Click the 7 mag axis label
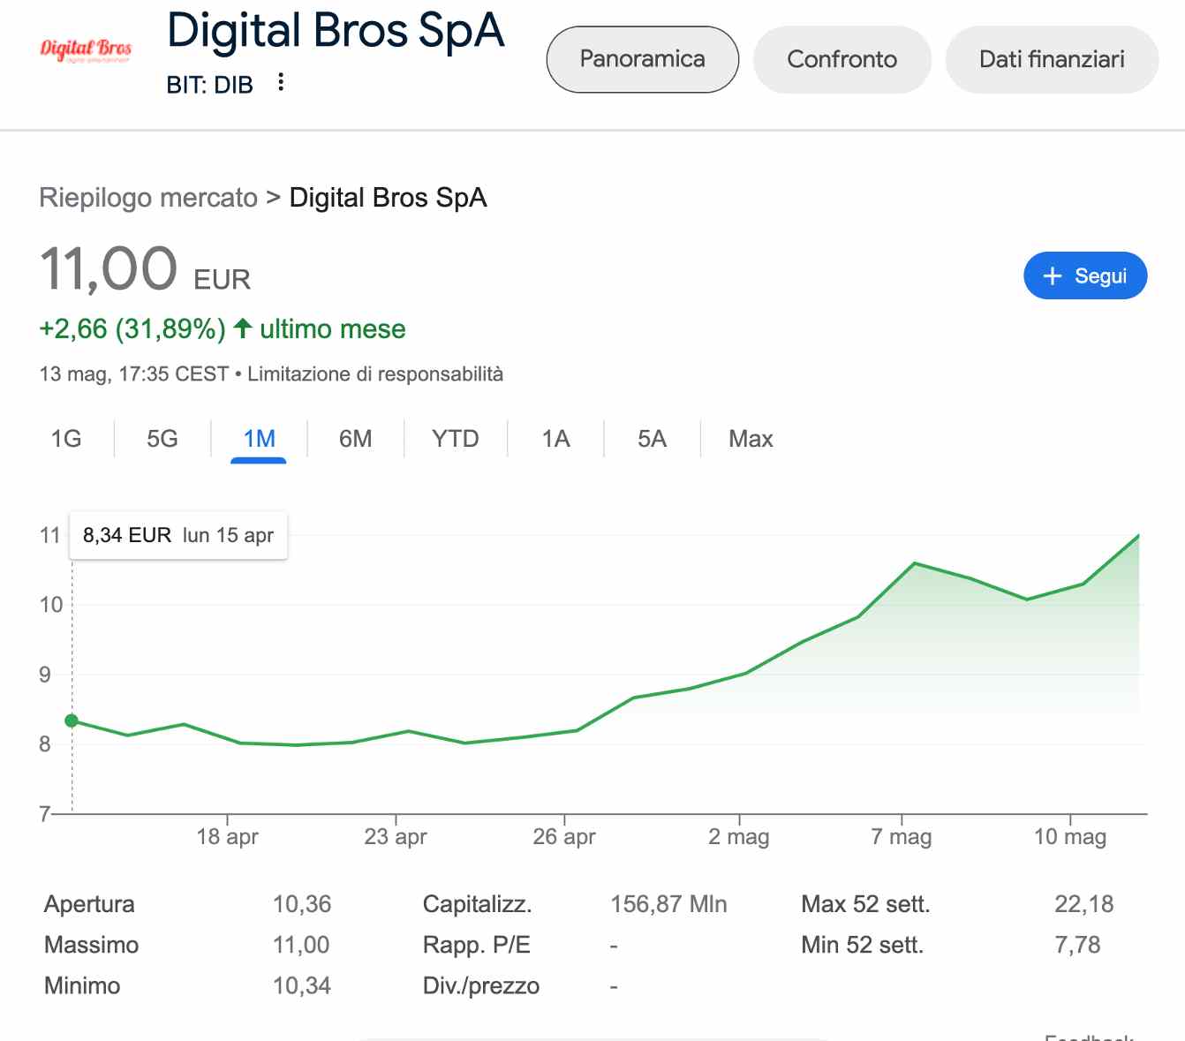 pos(902,836)
